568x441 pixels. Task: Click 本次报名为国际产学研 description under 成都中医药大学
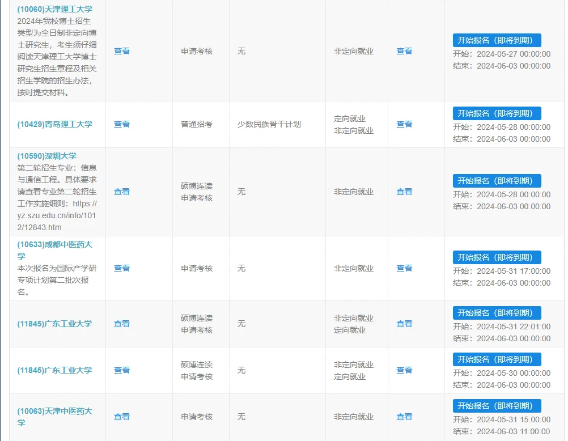click(57, 280)
